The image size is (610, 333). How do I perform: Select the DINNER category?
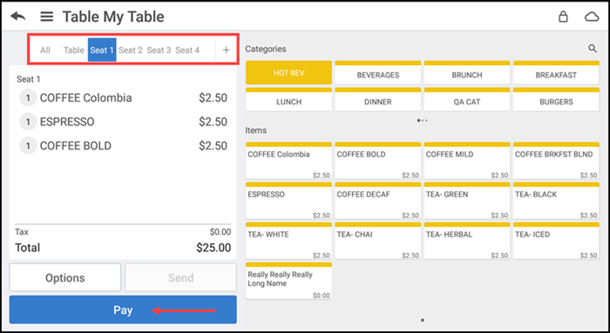point(377,99)
